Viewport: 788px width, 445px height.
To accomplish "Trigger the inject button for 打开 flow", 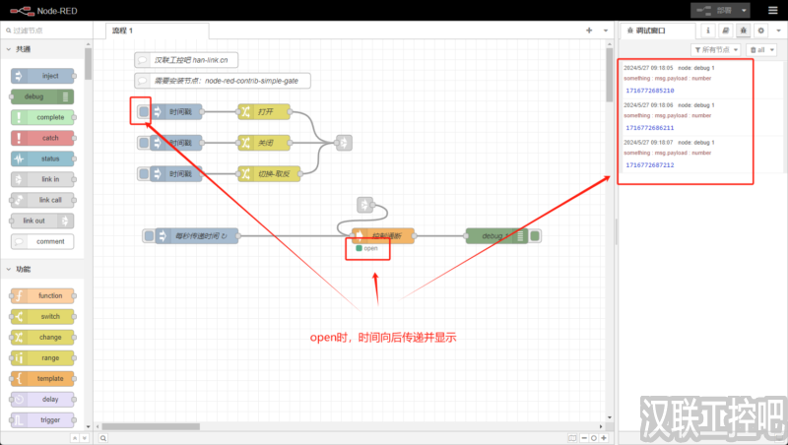I will pyautogui.click(x=144, y=112).
